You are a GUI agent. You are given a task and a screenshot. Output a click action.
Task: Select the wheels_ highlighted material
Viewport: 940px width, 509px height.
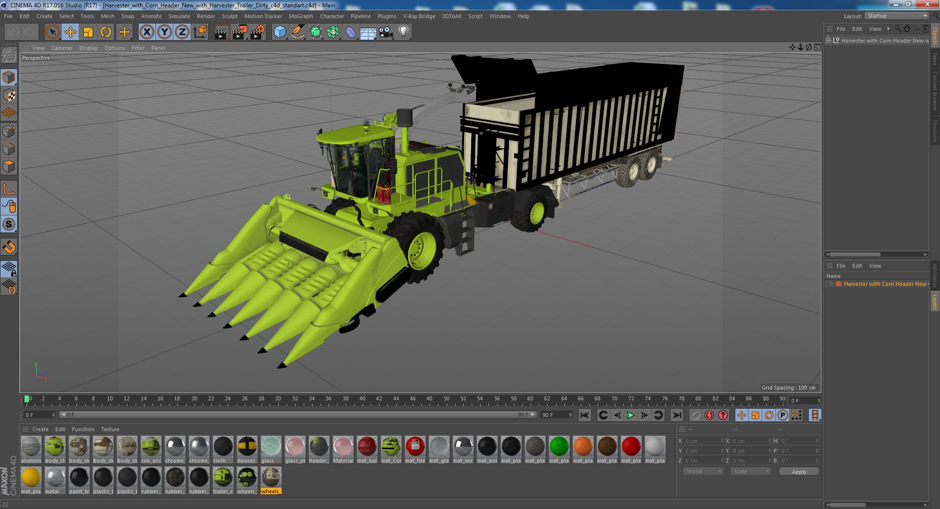[x=271, y=481]
